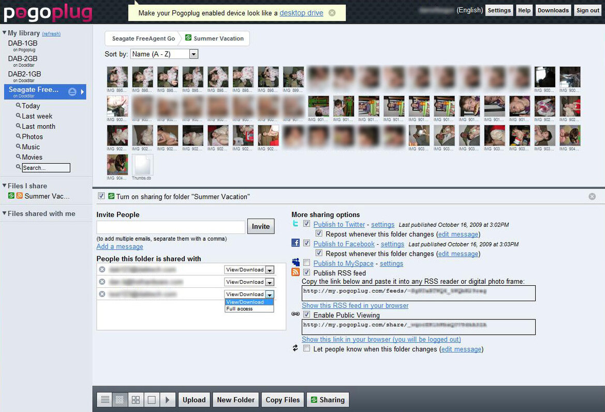
Task: Click the green sharing icon next to Summer Vac
Action: point(11,196)
